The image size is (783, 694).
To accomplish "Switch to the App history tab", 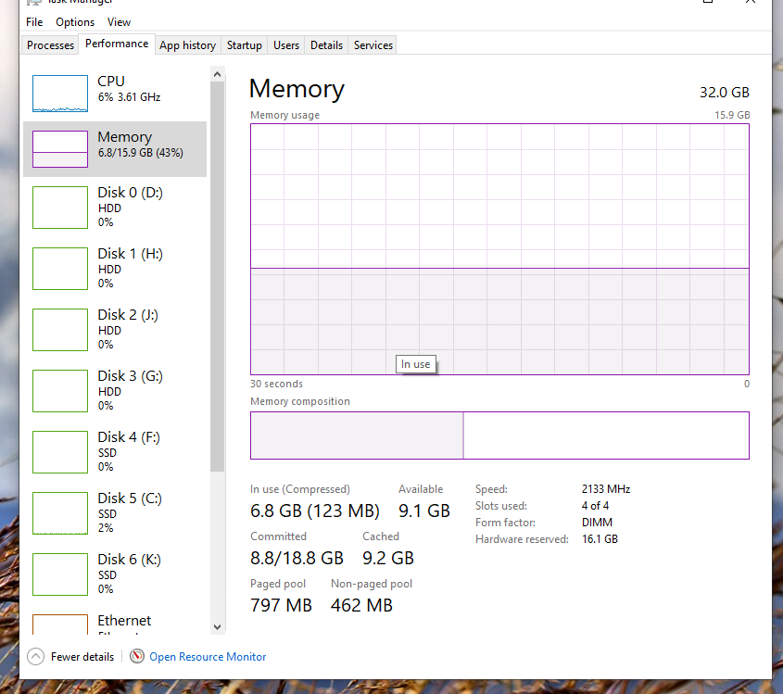I will (x=188, y=44).
